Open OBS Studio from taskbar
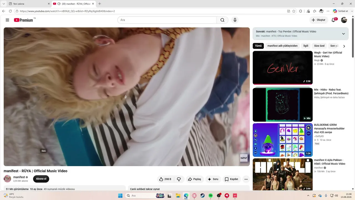The image size is (355, 200). click(x=219, y=196)
